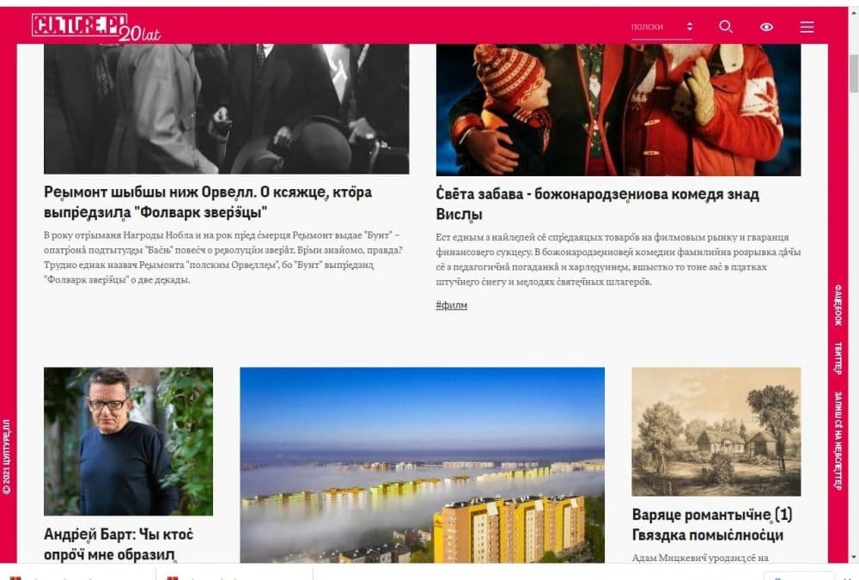Open the Реымонт шыбшы ниж Орвелл article
859x580 pixels.
208,202
